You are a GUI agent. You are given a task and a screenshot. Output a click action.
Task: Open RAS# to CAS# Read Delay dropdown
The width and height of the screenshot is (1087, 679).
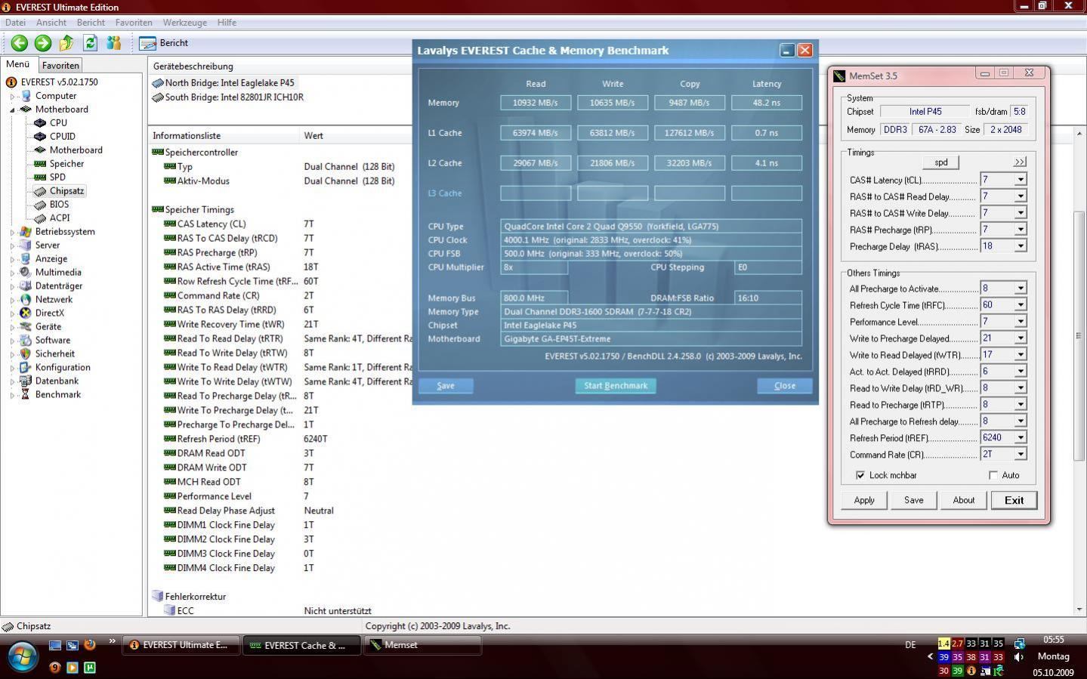tap(1021, 196)
